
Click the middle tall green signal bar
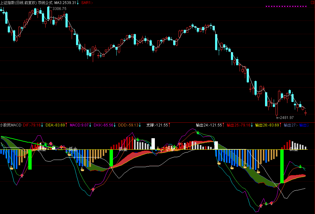click(111, 158)
